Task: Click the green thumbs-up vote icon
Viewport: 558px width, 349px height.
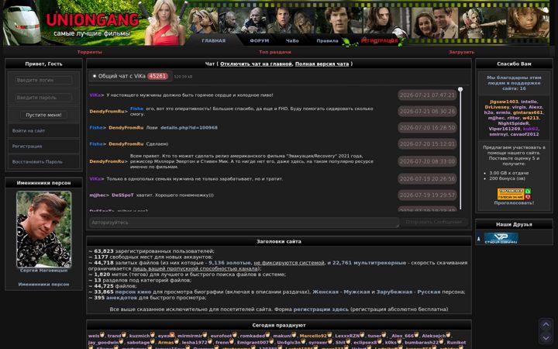Action: pos(528,192)
